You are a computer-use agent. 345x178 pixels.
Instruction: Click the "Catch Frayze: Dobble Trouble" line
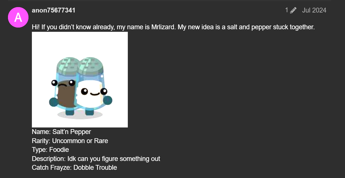[x=74, y=167]
